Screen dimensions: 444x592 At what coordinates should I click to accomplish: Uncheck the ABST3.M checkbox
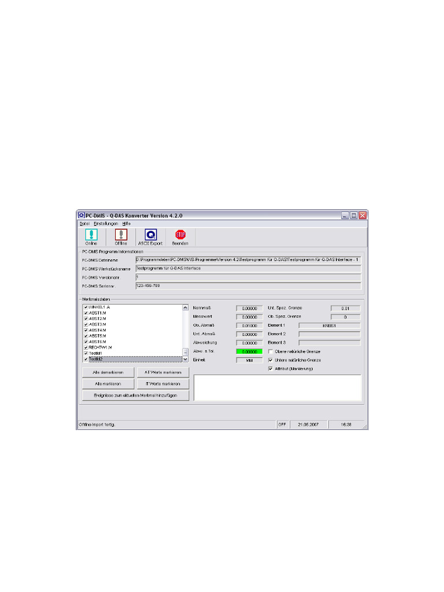(86, 324)
